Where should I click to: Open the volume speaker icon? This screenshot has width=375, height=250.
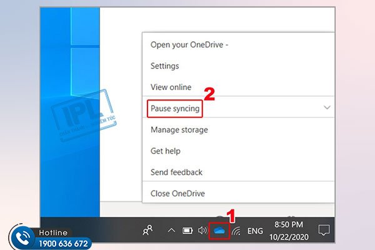(x=202, y=231)
